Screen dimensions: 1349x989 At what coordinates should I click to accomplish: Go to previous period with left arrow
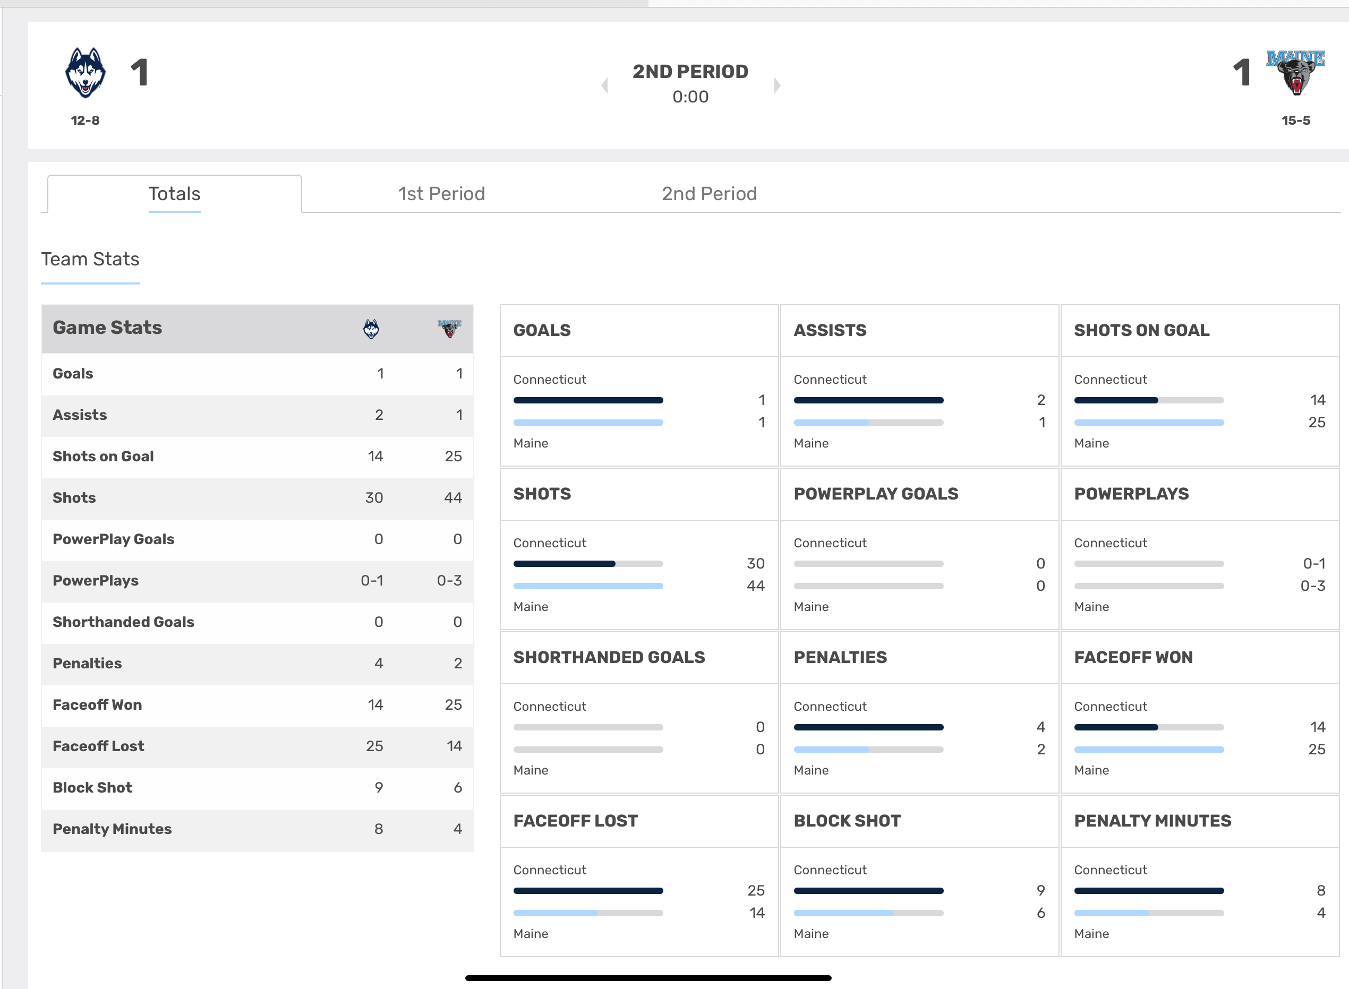pyautogui.click(x=605, y=85)
